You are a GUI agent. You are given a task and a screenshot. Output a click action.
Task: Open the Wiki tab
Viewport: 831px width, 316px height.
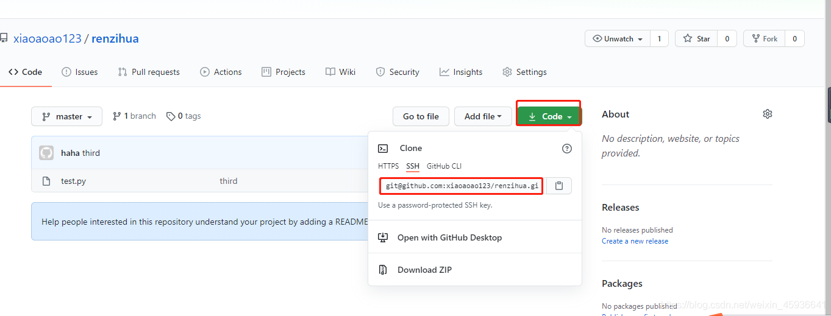tap(340, 72)
